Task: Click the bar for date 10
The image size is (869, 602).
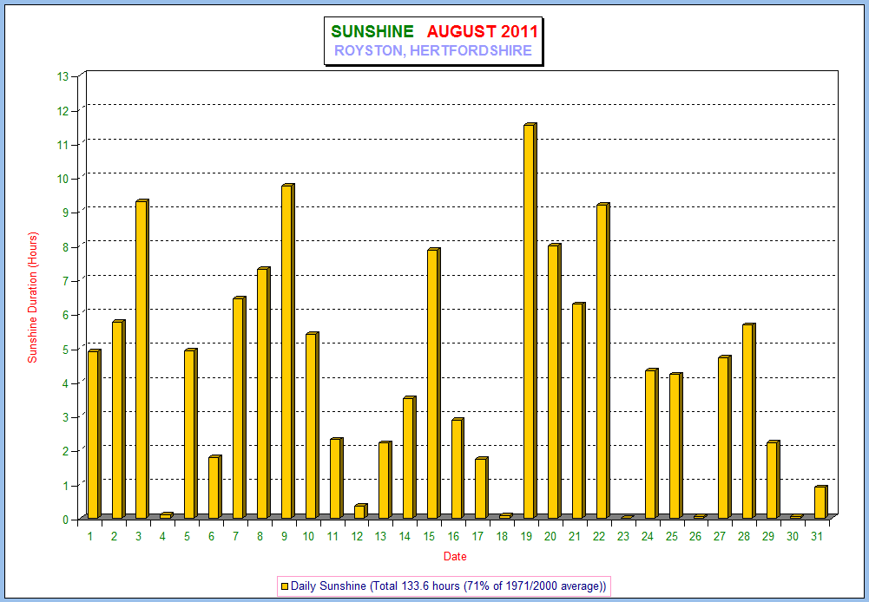Action: tap(312, 425)
